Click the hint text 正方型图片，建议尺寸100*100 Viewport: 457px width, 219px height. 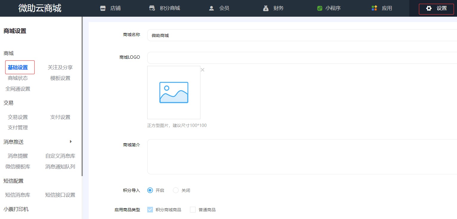177,125
